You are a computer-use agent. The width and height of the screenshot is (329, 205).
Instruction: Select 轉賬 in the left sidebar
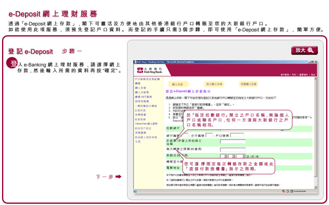pyautogui.click(x=138, y=84)
